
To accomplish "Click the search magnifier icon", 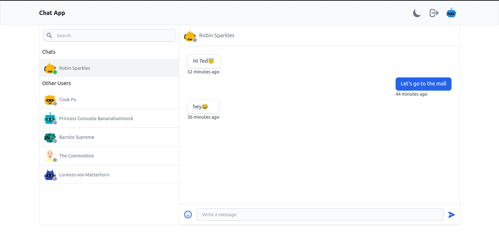I will pyautogui.click(x=50, y=35).
